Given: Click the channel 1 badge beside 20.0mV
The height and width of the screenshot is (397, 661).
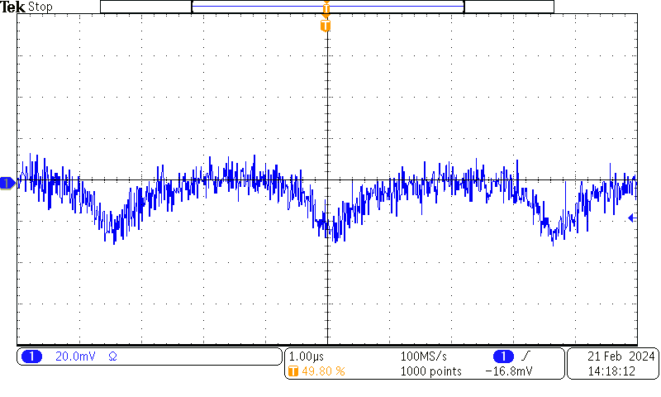Looking at the screenshot, I should tap(31, 356).
